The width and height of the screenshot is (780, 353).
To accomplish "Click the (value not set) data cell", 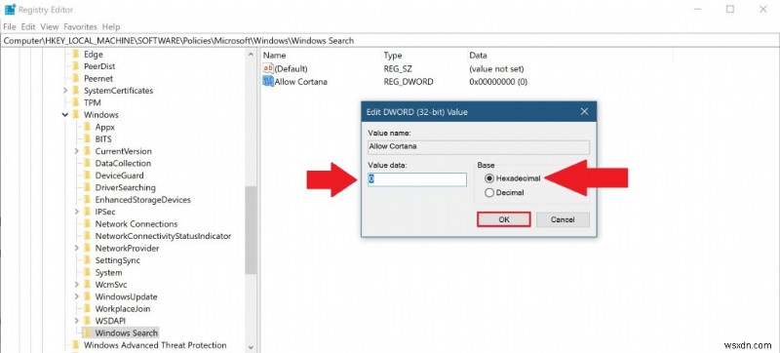I will (496, 69).
